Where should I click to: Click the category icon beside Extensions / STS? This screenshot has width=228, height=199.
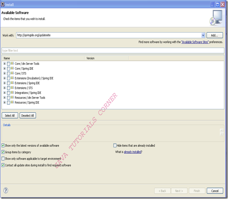tap(12, 87)
